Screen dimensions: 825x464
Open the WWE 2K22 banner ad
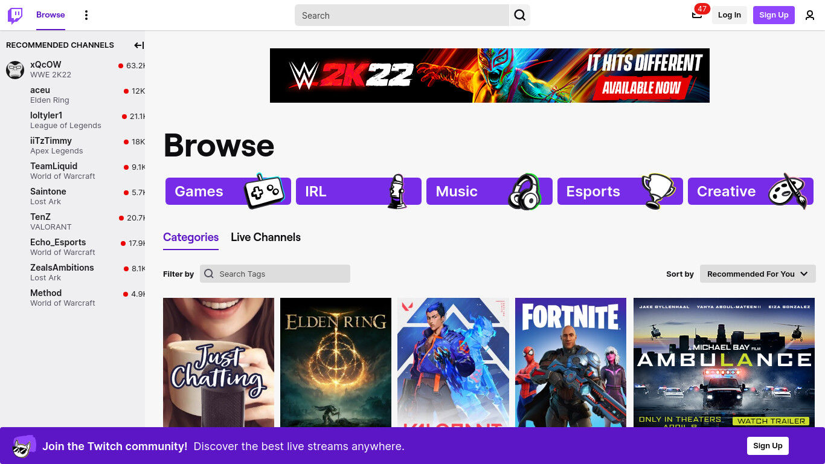coord(490,76)
